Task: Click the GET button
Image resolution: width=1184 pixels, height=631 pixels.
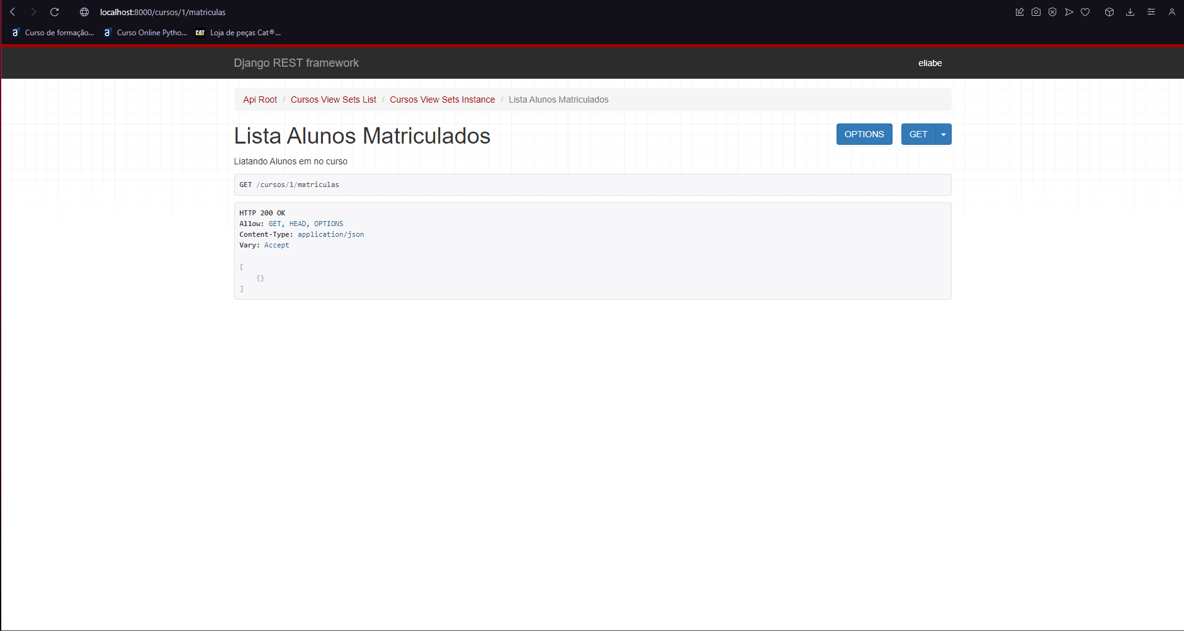Action: pyautogui.click(x=918, y=134)
